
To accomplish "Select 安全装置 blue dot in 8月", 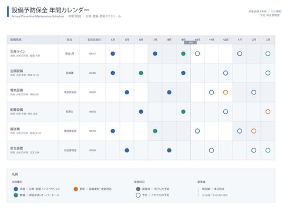I will [x=169, y=150].
